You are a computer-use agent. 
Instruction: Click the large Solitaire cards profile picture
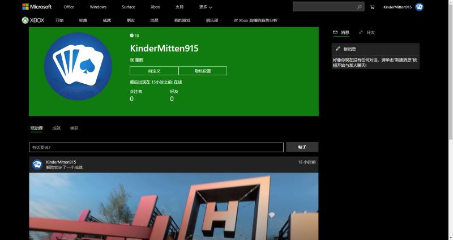tap(78, 66)
